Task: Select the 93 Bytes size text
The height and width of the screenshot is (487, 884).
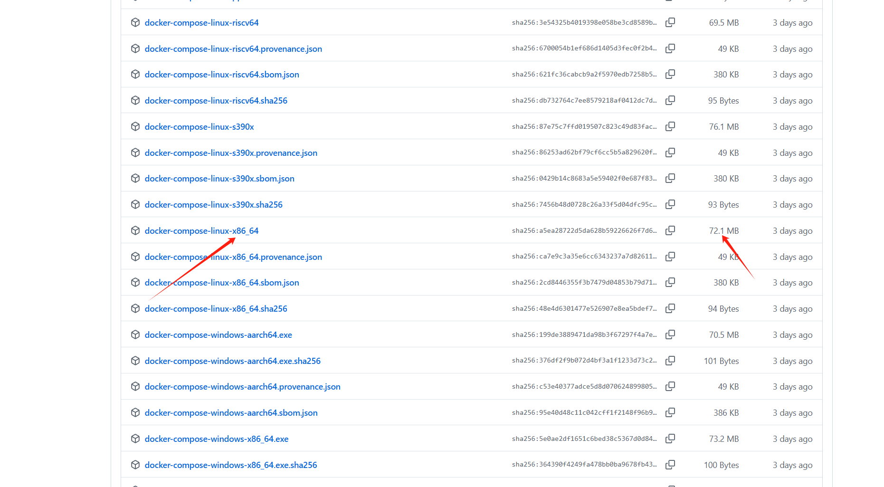Action: (x=723, y=205)
